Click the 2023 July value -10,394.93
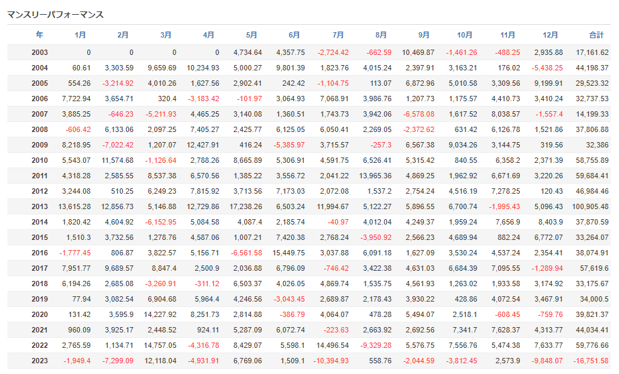The image size is (619, 374). coord(331,361)
